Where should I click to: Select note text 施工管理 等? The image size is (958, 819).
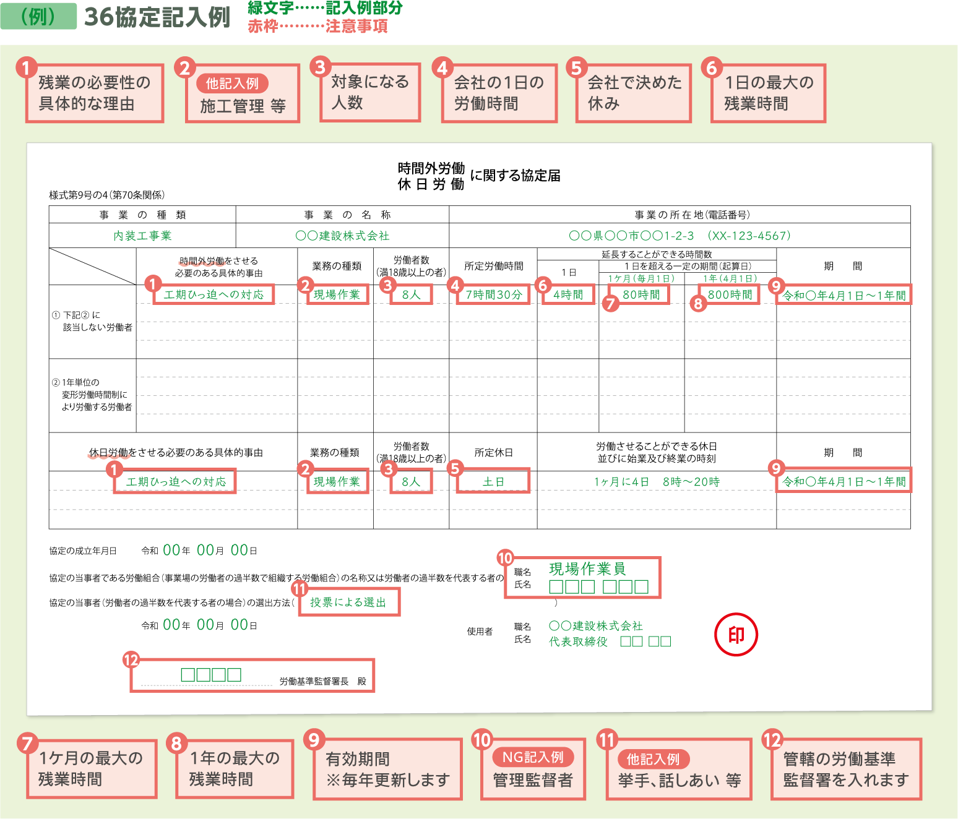point(243,106)
